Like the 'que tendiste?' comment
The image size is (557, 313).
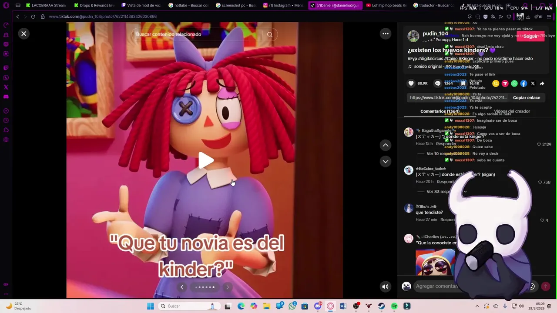tap(542, 220)
